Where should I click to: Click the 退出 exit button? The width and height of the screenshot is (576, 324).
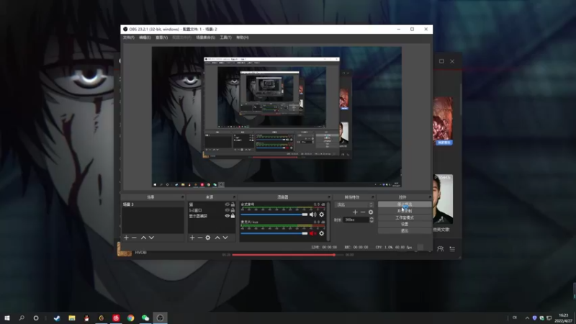tap(405, 230)
